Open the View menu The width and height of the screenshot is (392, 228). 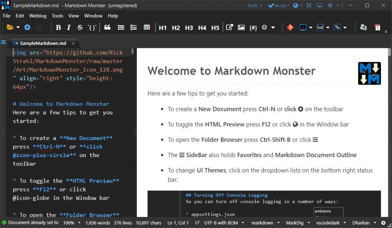tap(73, 16)
